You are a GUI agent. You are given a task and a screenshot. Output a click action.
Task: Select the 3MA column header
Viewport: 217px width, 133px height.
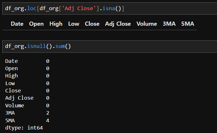pos(169,24)
